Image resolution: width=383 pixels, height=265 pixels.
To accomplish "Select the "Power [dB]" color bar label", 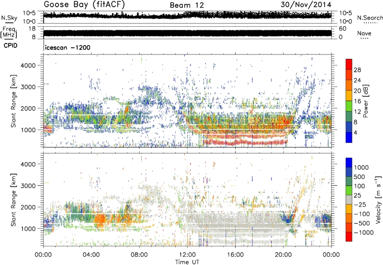I will coord(366,101).
